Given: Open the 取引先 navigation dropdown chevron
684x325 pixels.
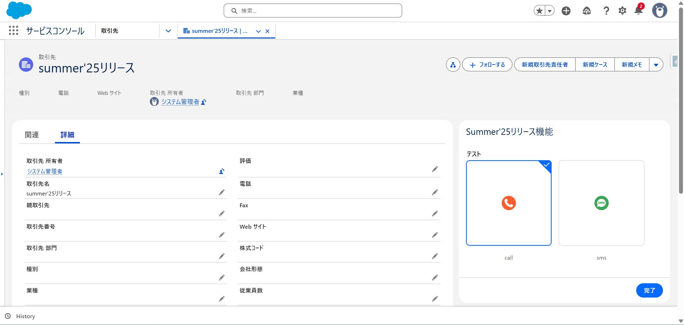Looking at the screenshot, I should coord(168,31).
